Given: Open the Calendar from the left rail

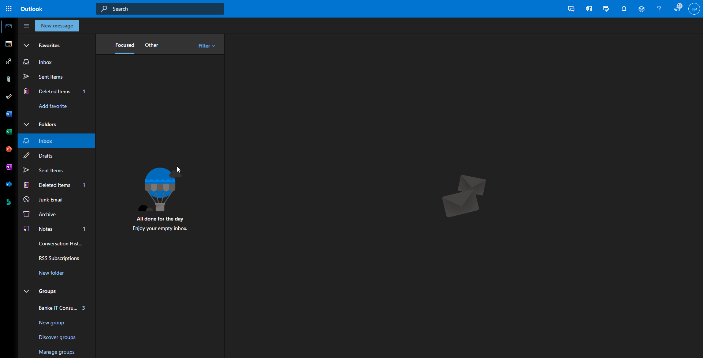Looking at the screenshot, I should tap(8, 44).
